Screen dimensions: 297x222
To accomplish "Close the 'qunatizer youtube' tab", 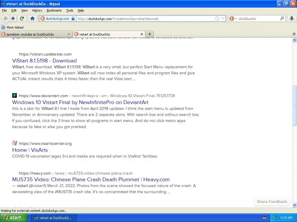I will click(69, 34).
